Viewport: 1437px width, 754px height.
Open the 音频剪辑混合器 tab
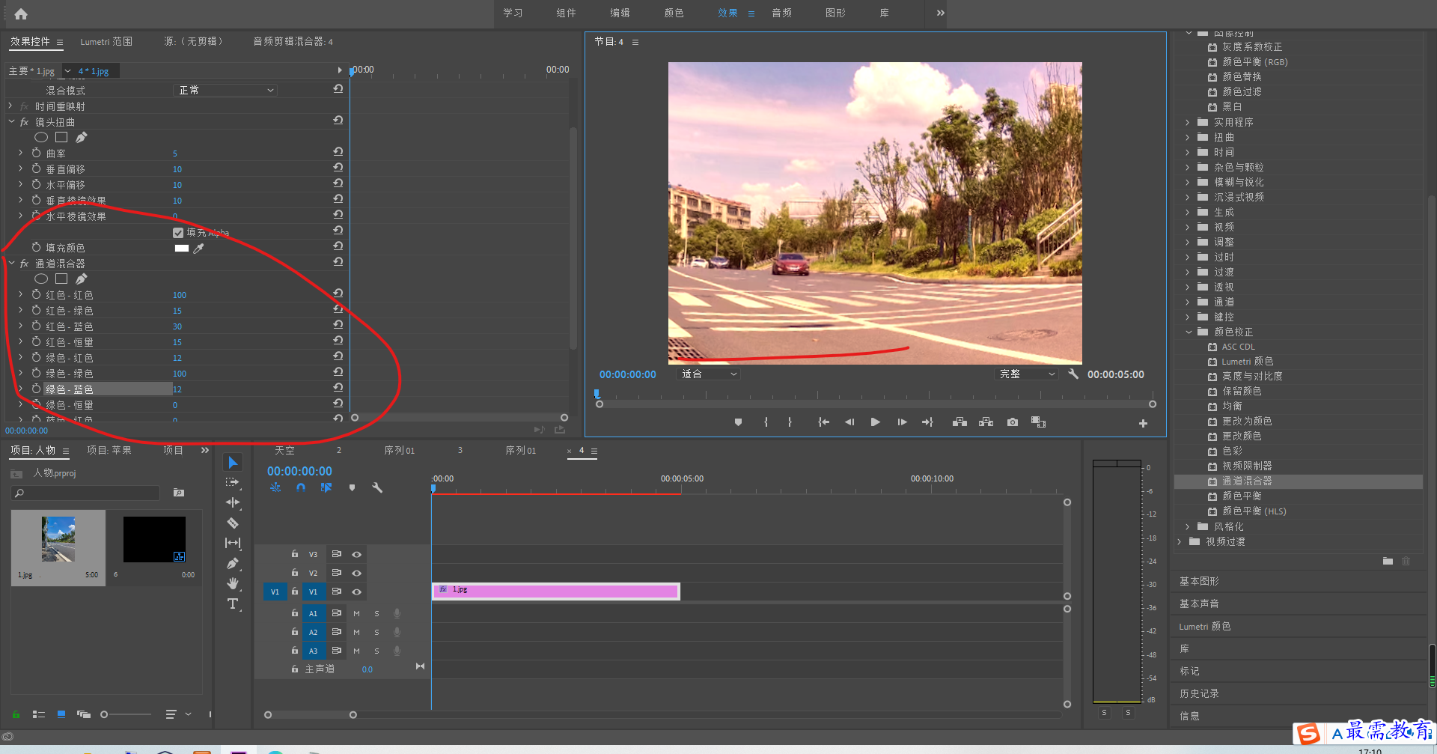(293, 41)
